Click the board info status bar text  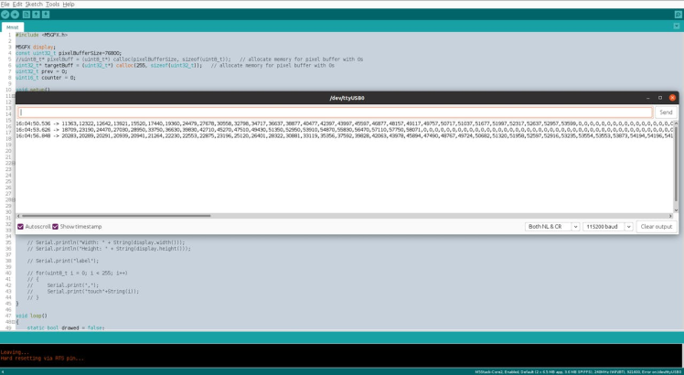[578, 372]
